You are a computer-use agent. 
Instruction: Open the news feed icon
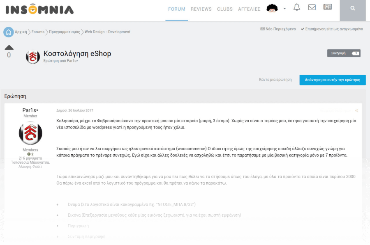pos(327,7)
